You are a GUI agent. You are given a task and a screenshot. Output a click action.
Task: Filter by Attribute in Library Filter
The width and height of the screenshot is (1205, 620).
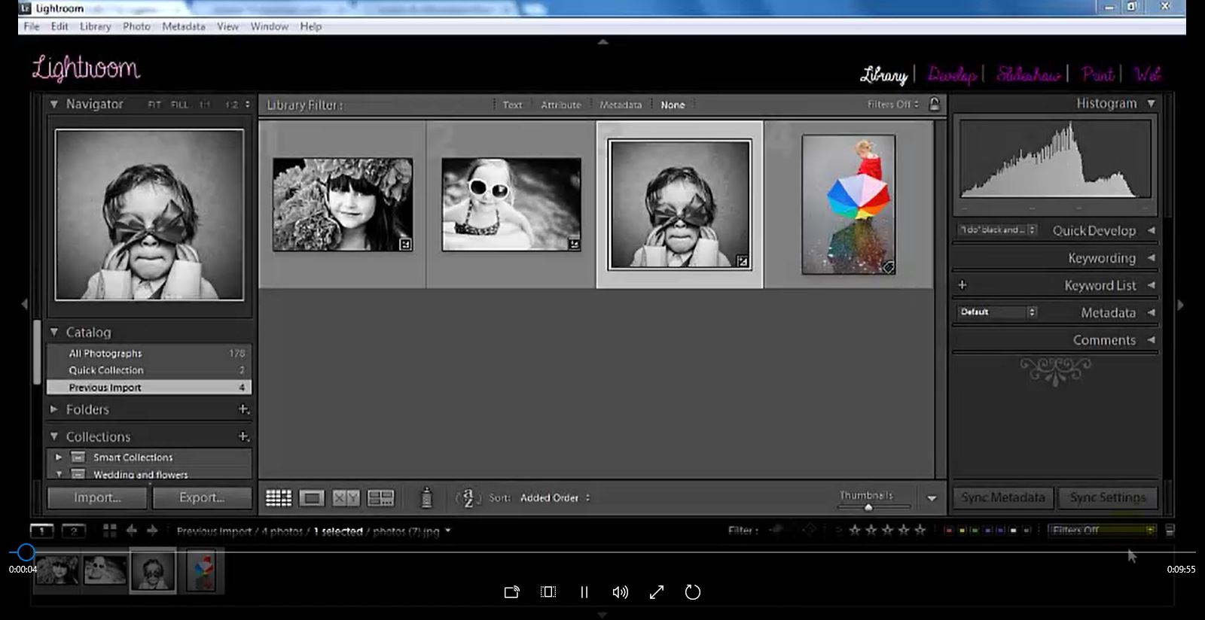pos(560,105)
